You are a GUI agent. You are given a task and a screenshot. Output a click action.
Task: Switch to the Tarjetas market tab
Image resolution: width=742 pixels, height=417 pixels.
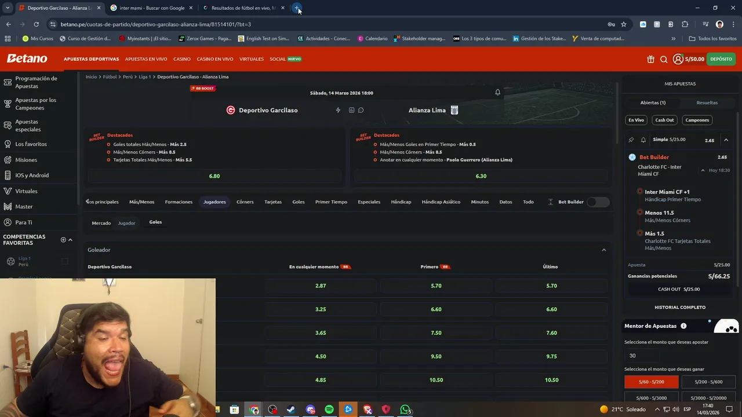273,202
